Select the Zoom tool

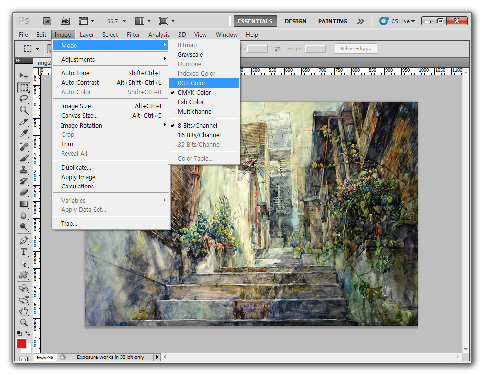pyautogui.click(x=24, y=322)
